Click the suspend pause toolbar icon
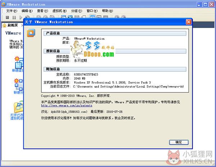This screenshot has height=167, width=216. 14,18
